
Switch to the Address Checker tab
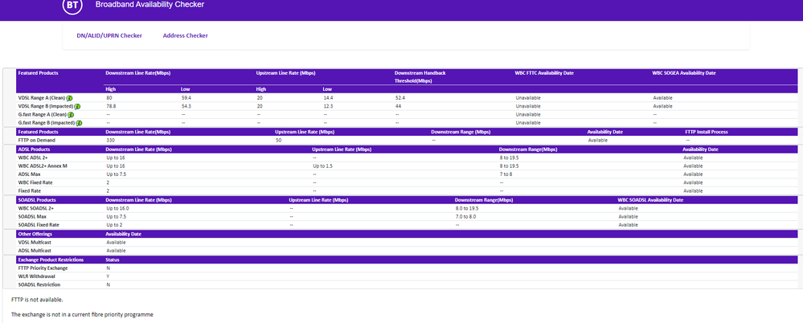(x=185, y=35)
